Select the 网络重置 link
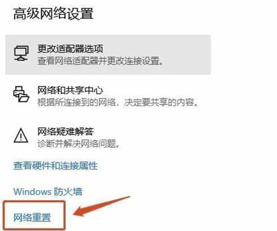The height and width of the screenshot is (231, 277). [x=32, y=217]
